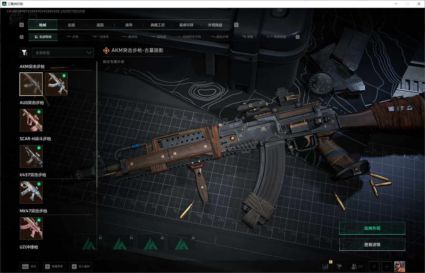Expand the 全部枪型 weapon type dropdown

pyautogui.click(x=63, y=53)
